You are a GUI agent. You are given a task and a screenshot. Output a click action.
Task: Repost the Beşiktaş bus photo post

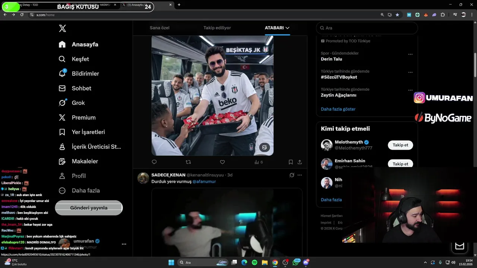[x=188, y=162]
